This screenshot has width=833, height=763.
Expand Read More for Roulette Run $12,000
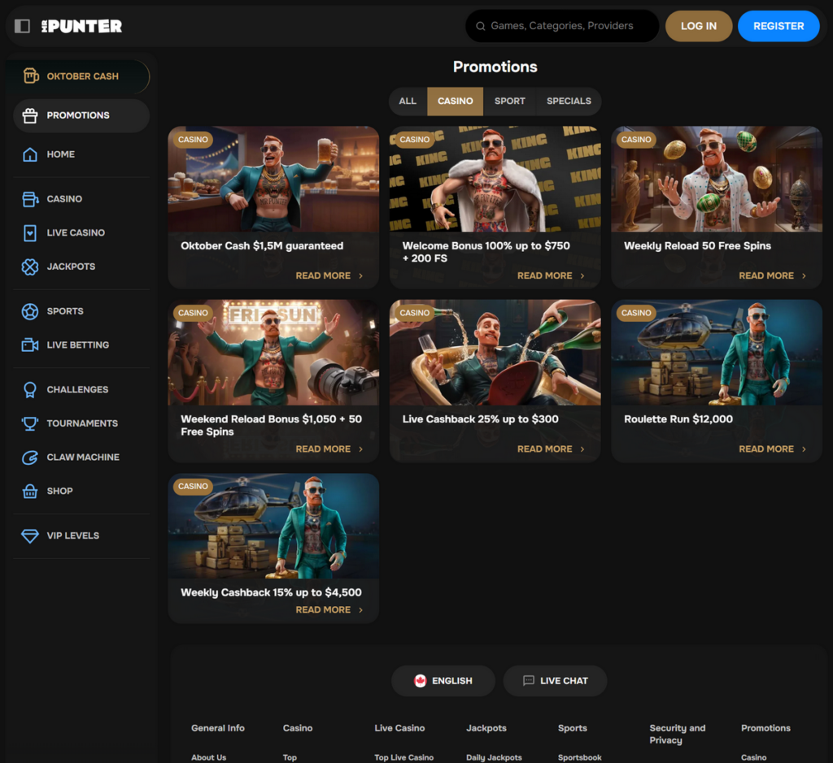click(x=772, y=449)
